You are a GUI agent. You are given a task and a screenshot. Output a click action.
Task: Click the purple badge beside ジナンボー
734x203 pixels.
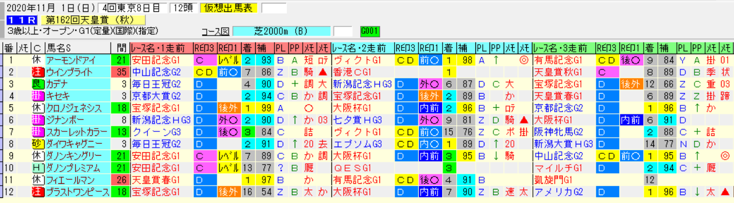pos(37,120)
